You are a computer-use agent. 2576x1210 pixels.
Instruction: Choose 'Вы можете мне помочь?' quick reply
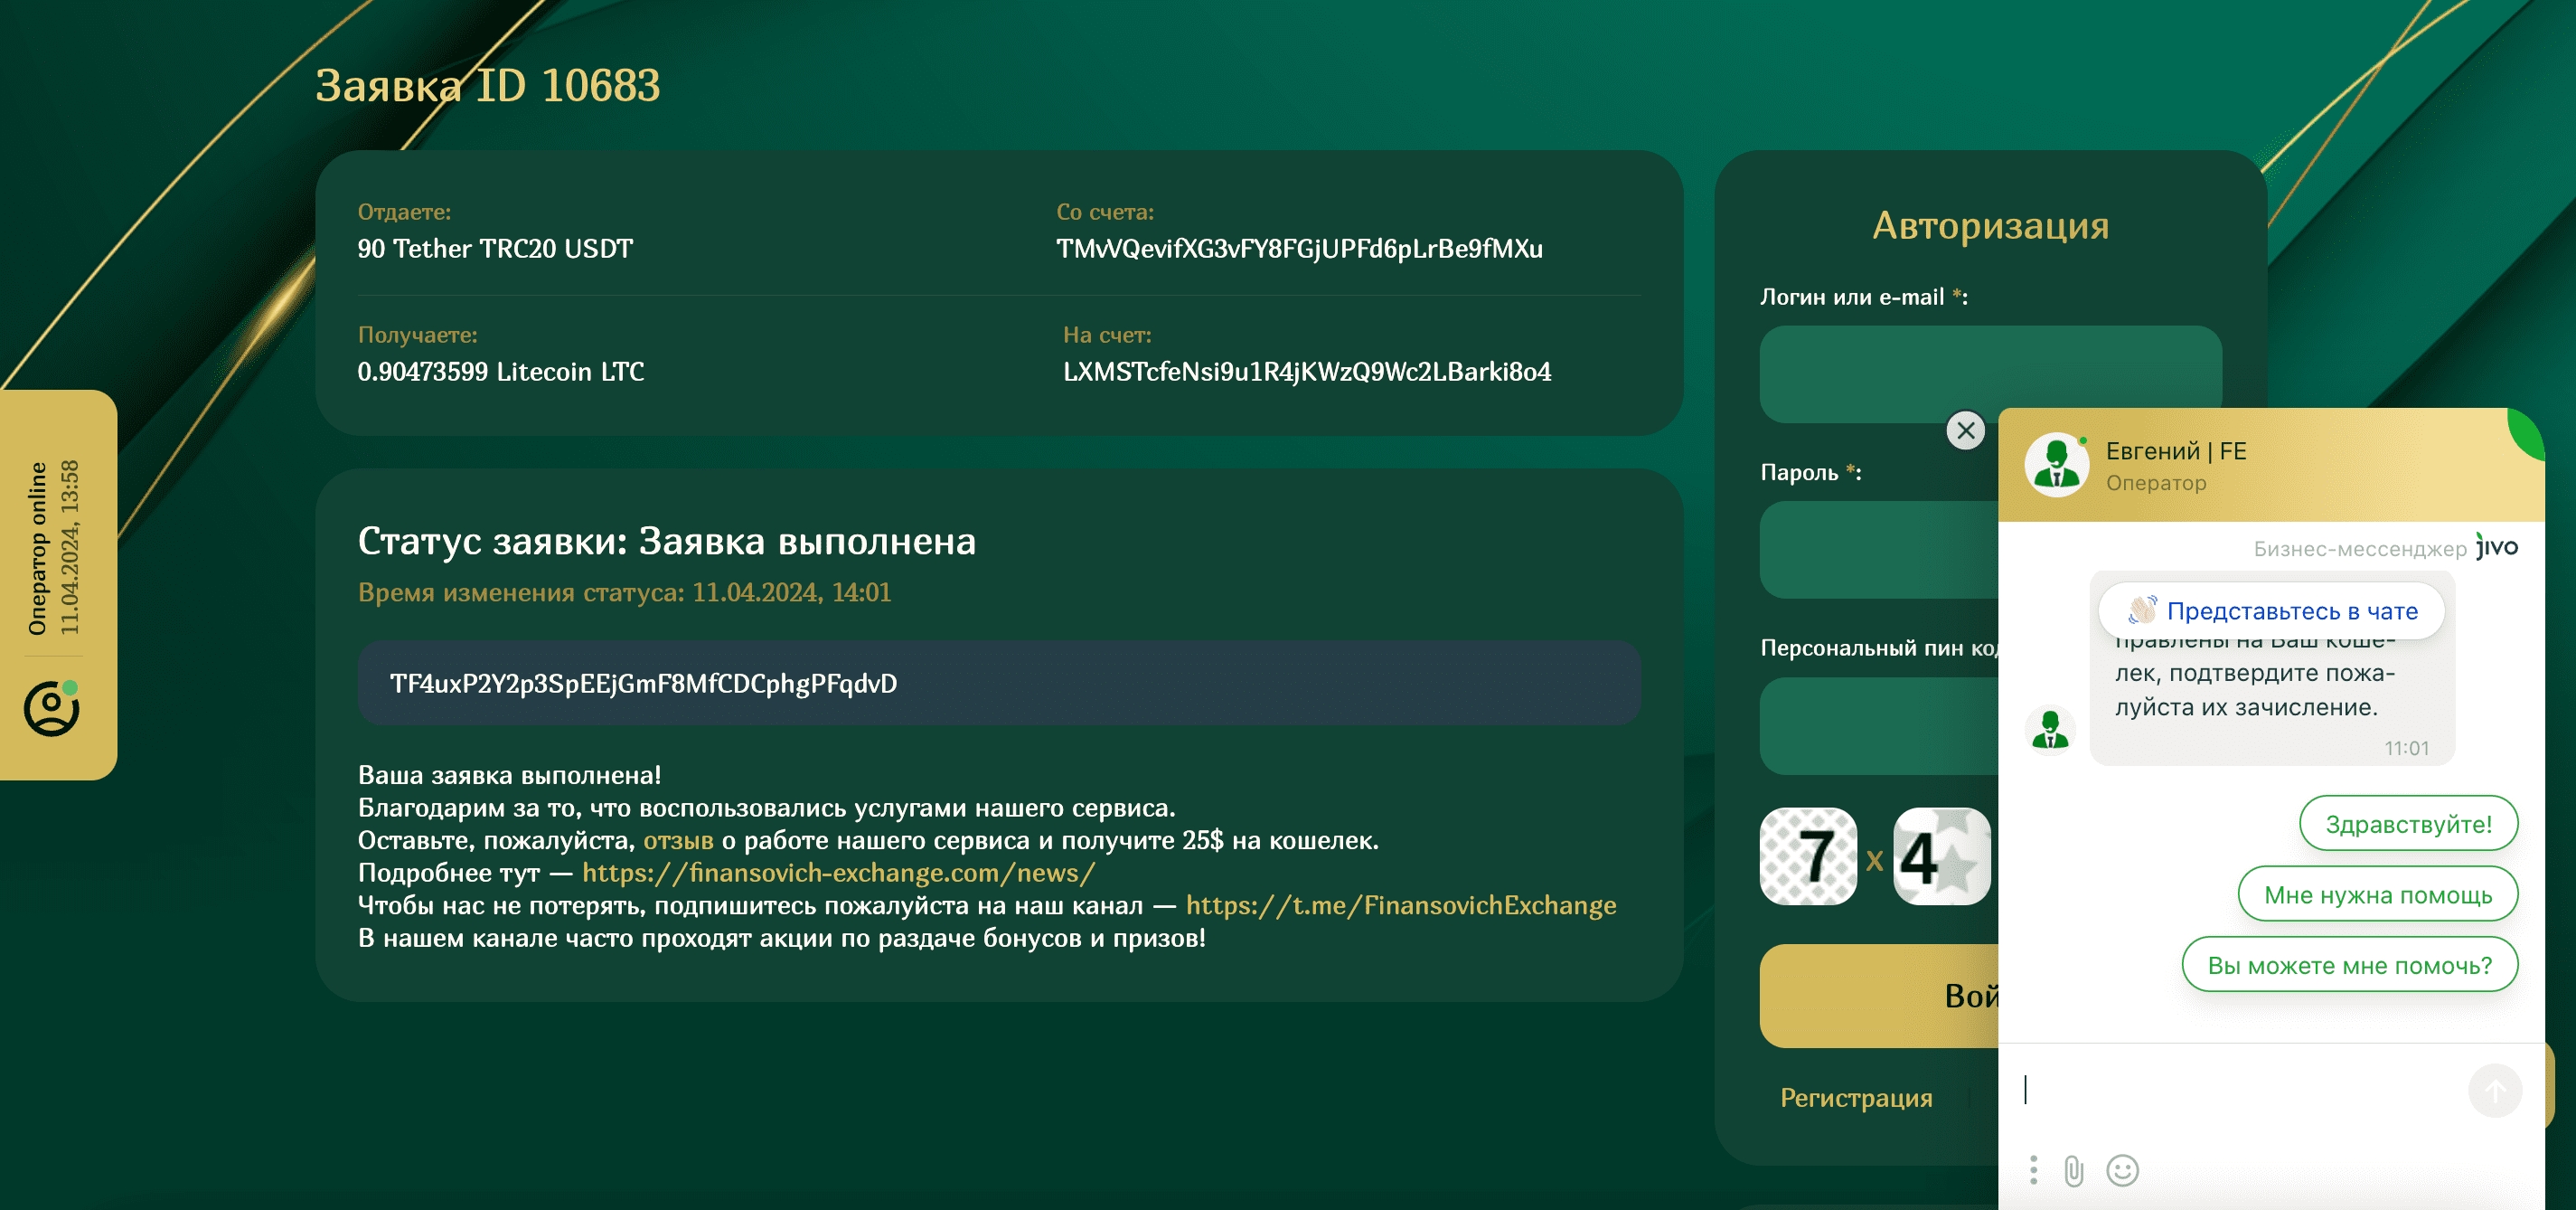tap(2349, 965)
